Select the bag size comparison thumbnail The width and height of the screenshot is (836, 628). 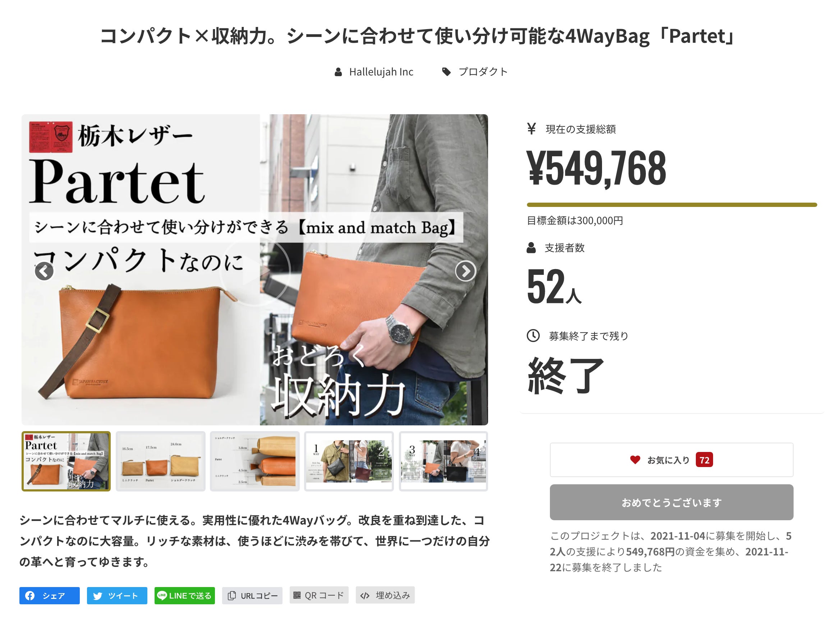161,461
